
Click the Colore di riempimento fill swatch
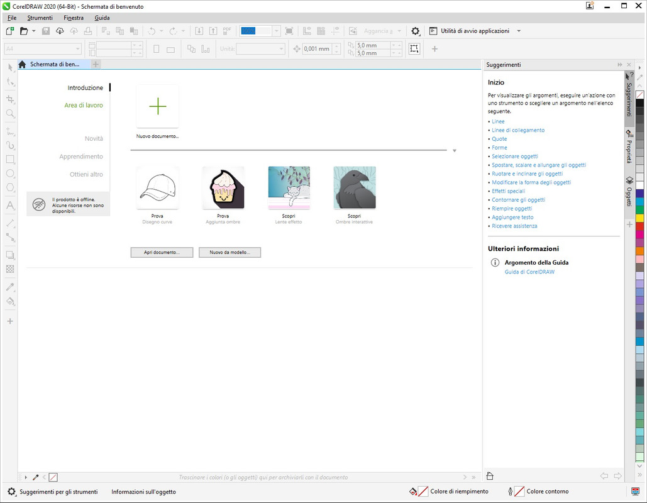(x=423, y=492)
